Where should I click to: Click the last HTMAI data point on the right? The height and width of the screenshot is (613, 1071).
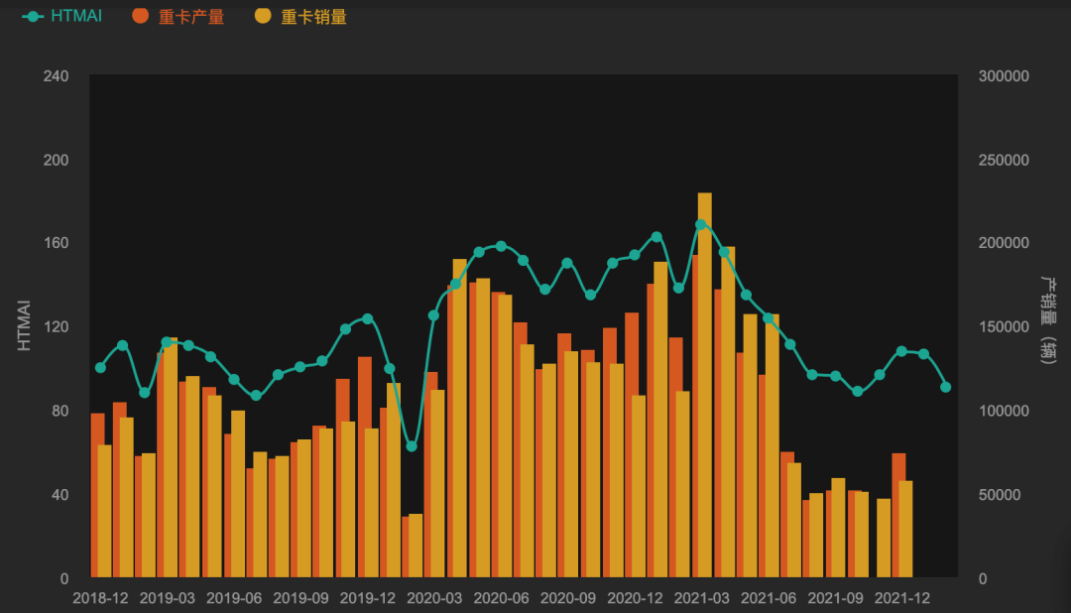coord(946,387)
